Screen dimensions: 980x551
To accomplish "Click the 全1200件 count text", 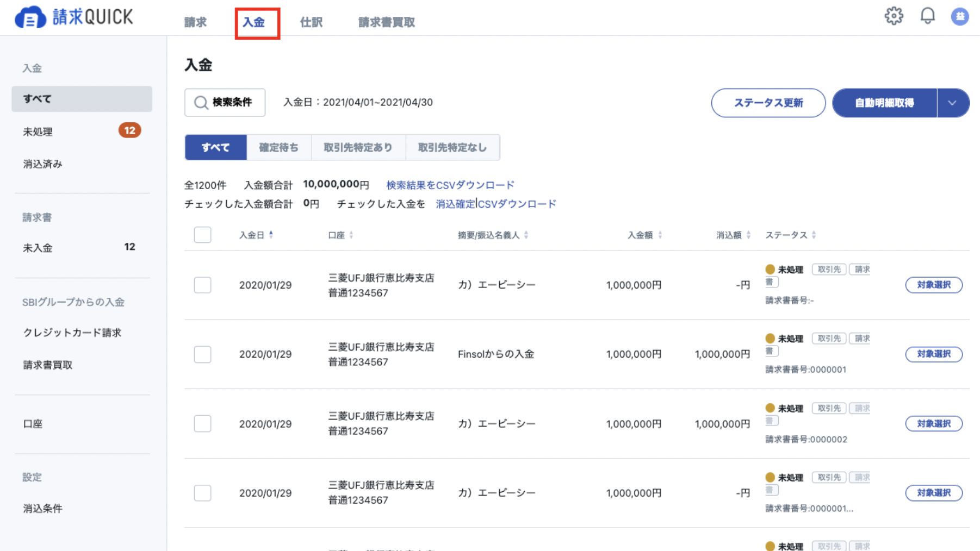I will (205, 185).
